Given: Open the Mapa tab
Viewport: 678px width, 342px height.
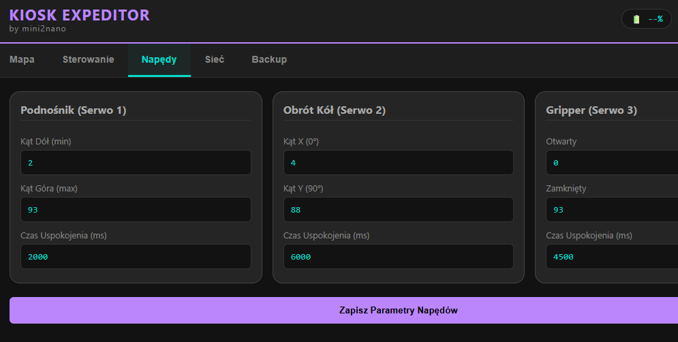Looking at the screenshot, I should (x=22, y=59).
